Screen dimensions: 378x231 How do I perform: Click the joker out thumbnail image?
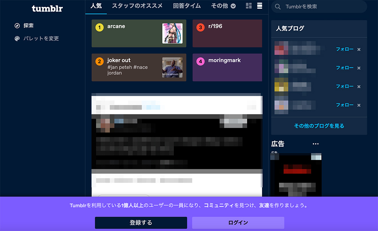coord(172,67)
